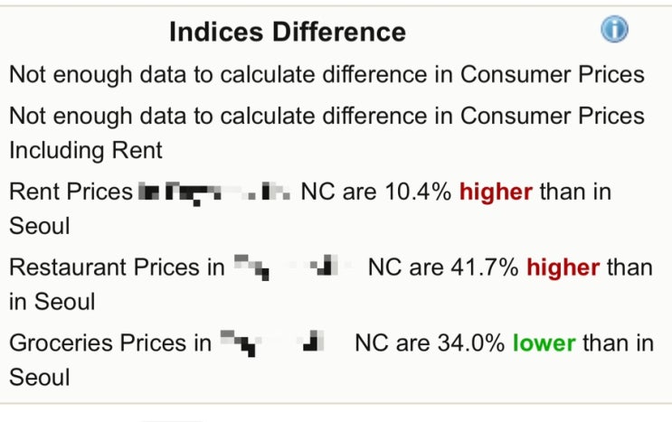Click the green 'lower' word
The height and width of the screenshot is (422, 672).
tap(544, 343)
